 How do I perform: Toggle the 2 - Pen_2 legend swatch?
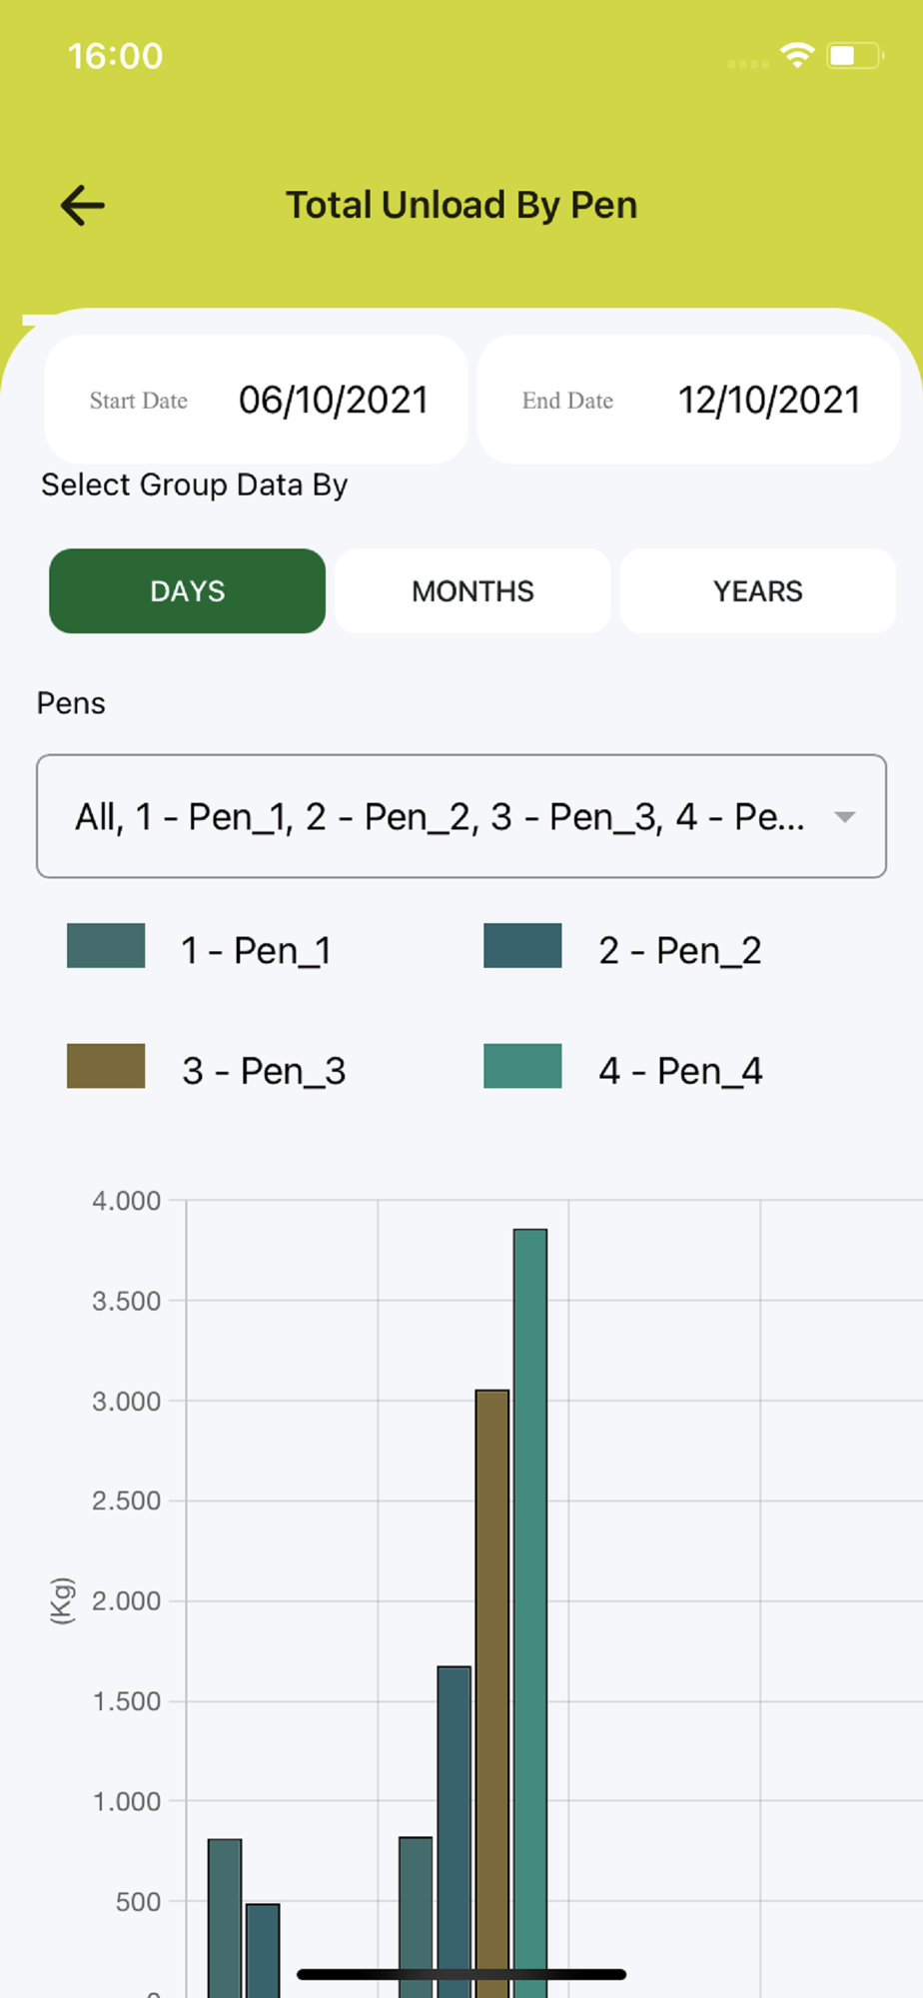coord(522,946)
